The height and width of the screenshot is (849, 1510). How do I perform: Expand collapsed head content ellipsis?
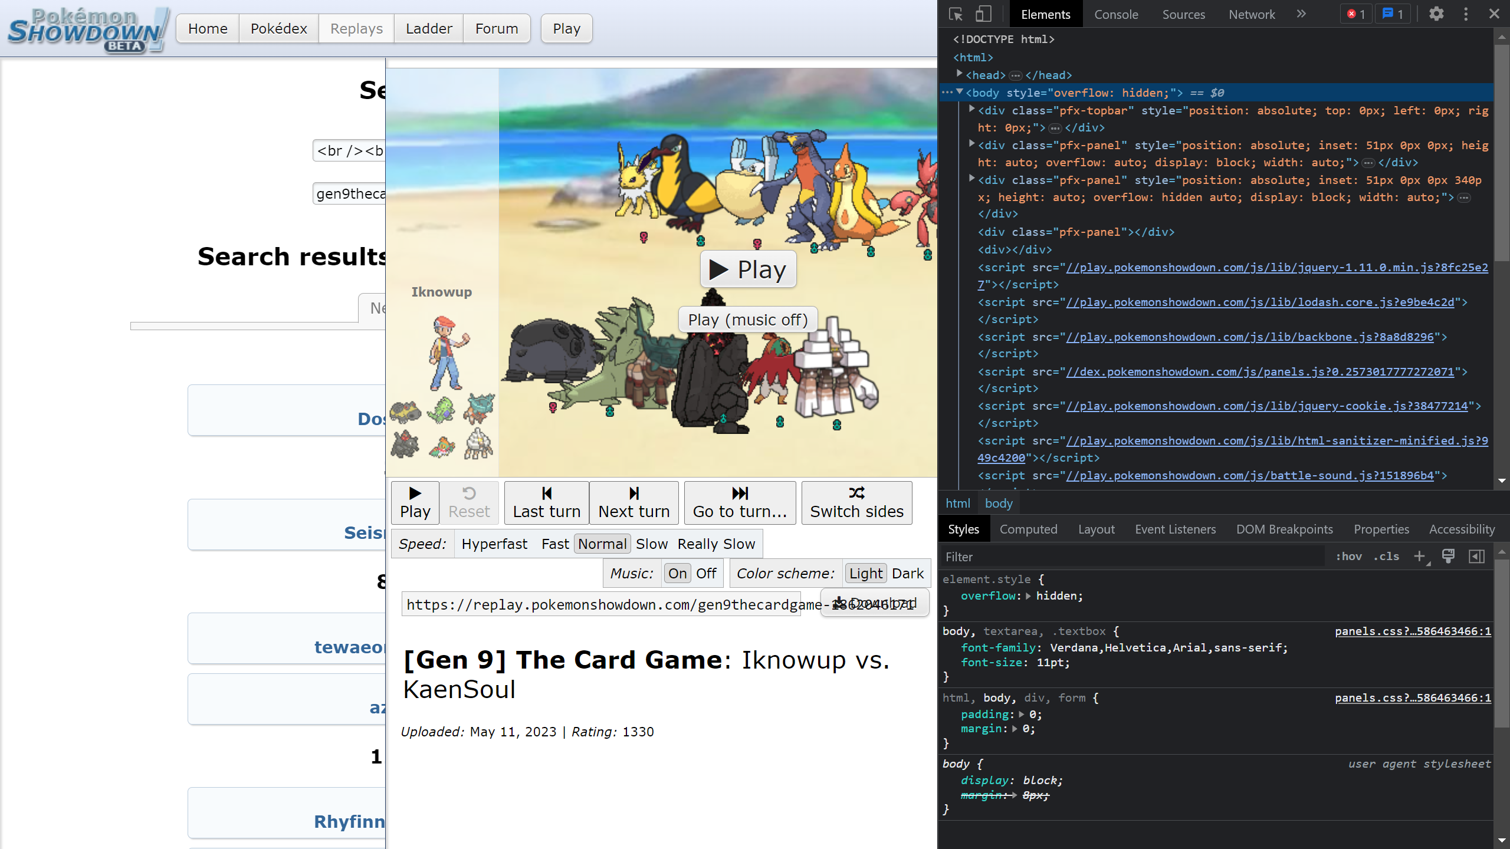pyautogui.click(x=1015, y=75)
